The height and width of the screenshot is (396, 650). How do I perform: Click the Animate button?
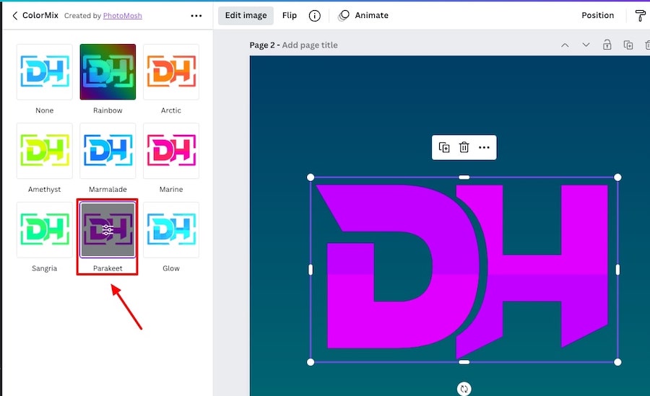(363, 15)
